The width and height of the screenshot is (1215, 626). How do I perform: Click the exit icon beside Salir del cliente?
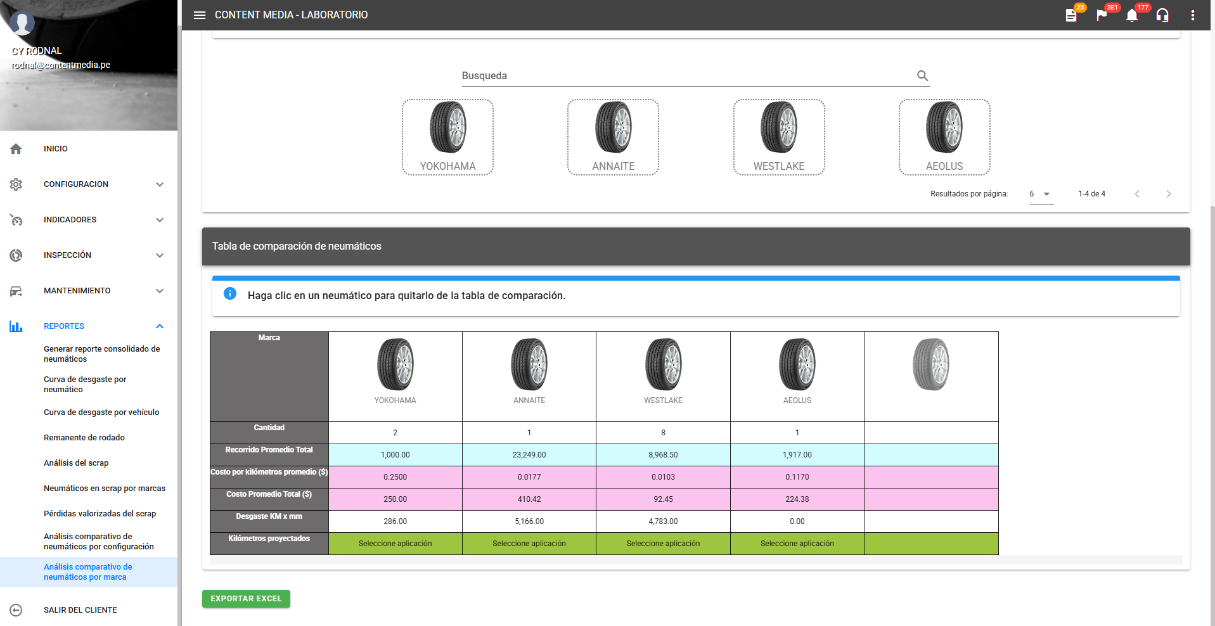[x=16, y=610]
